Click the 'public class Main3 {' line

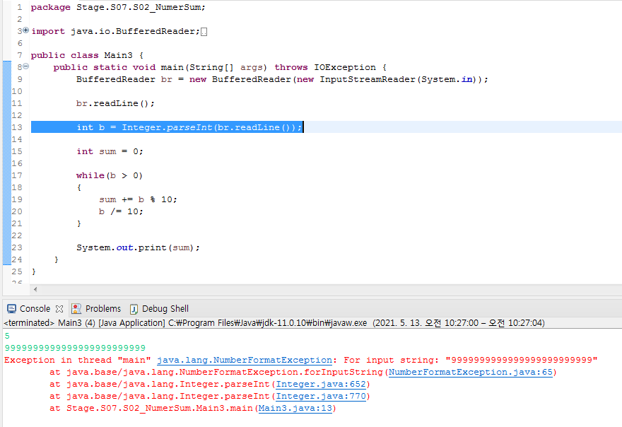coord(87,55)
